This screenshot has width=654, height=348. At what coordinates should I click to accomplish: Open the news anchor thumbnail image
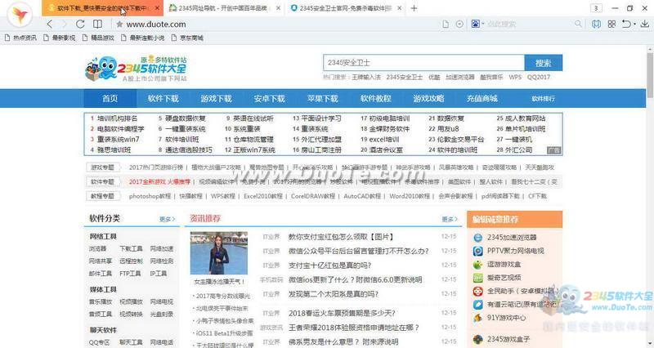coord(219,253)
